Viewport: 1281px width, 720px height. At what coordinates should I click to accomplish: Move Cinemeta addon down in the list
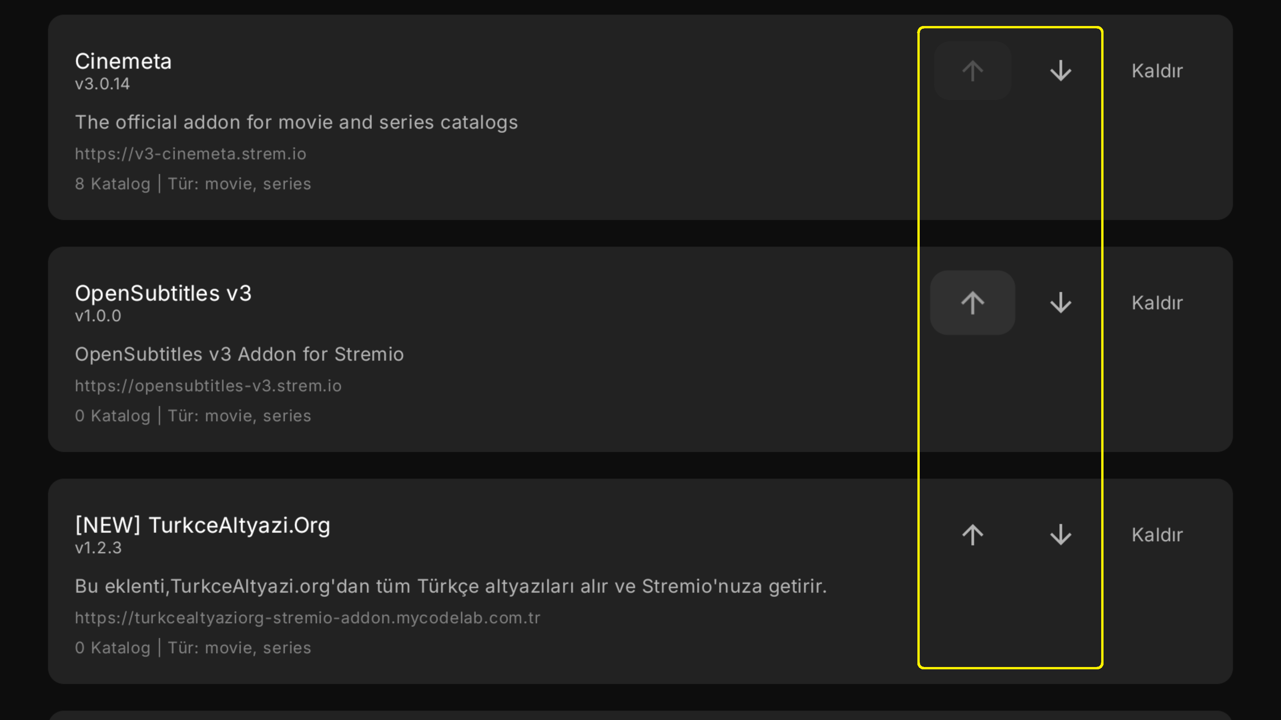tap(1060, 71)
